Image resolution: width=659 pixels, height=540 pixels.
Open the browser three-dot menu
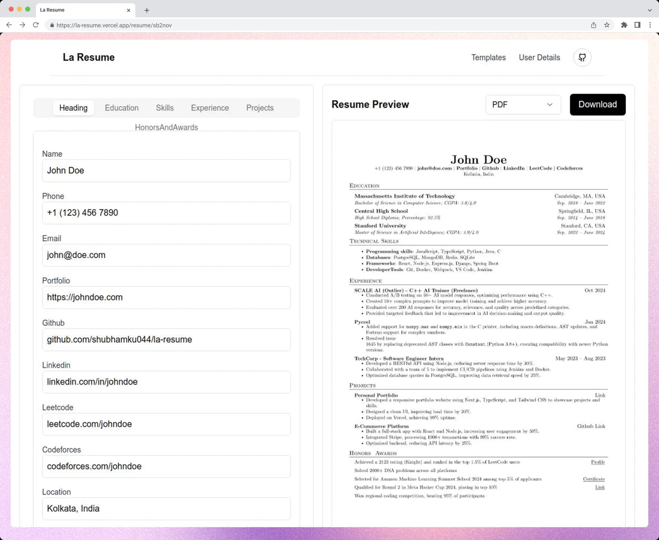pos(650,25)
